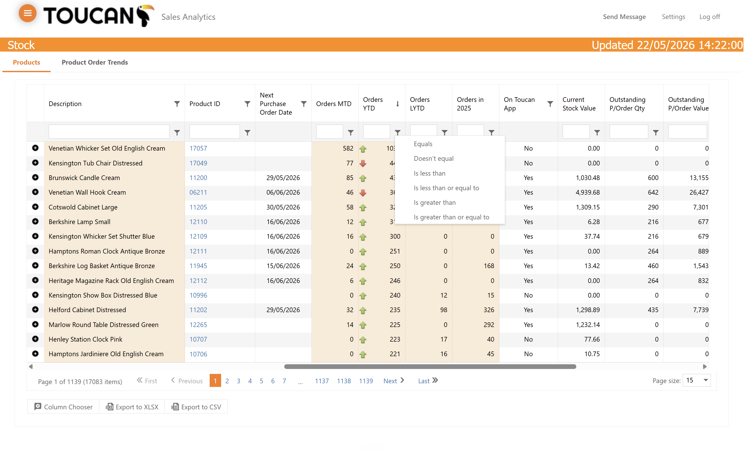Click the Toucan logo
751x469 pixels.
(99, 16)
